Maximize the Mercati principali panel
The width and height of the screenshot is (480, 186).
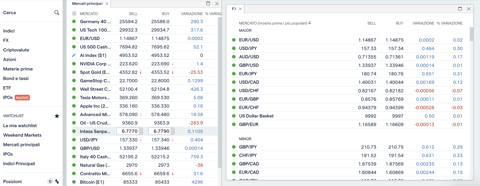[x=208, y=4]
